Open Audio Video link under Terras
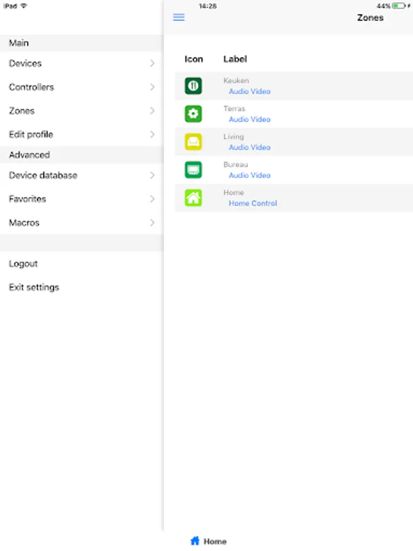This screenshot has width=413, height=551. tap(250, 119)
